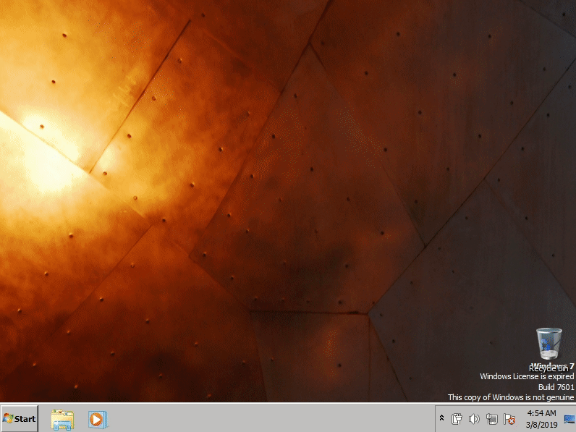Open the Action Center flag icon

click(509, 418)
